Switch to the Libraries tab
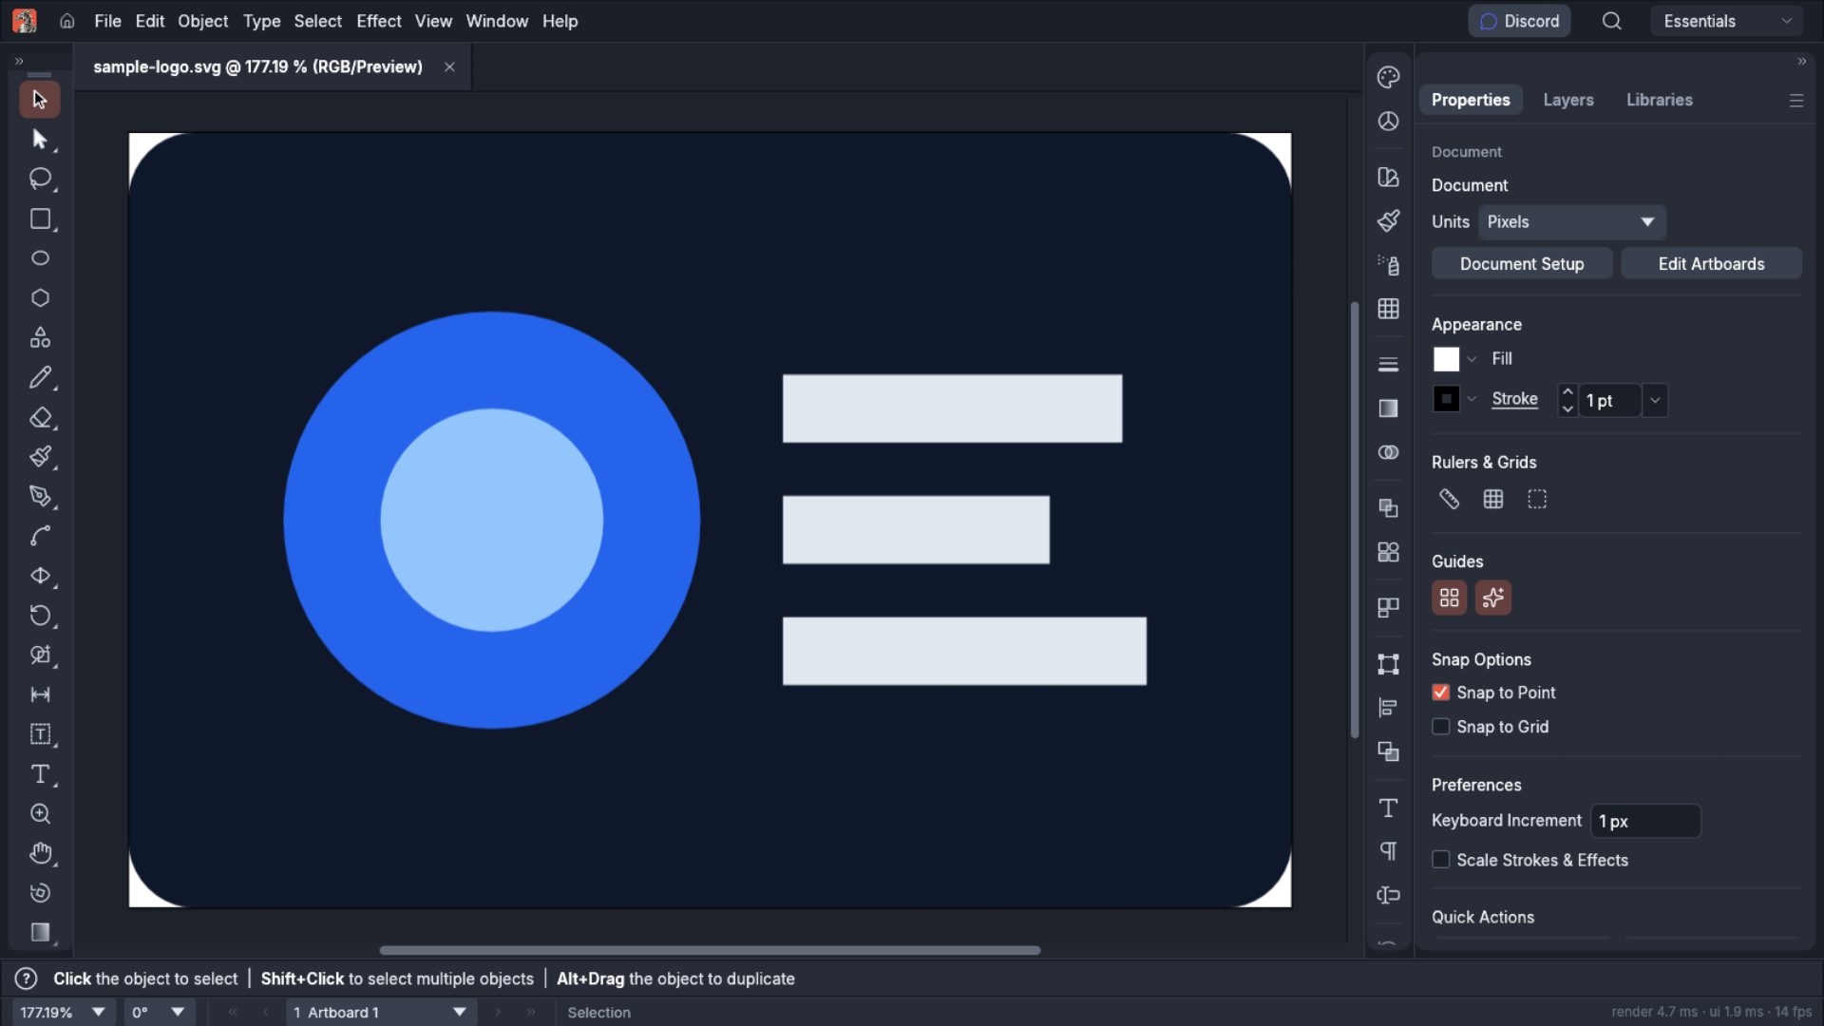1824x1026 pixels. click(x=1659, y=100)
